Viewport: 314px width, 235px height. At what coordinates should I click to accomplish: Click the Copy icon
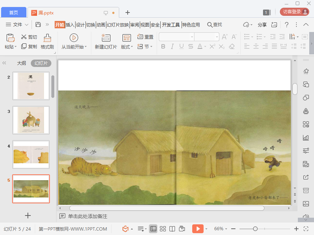pyautogui.click(x=23, y=46)
